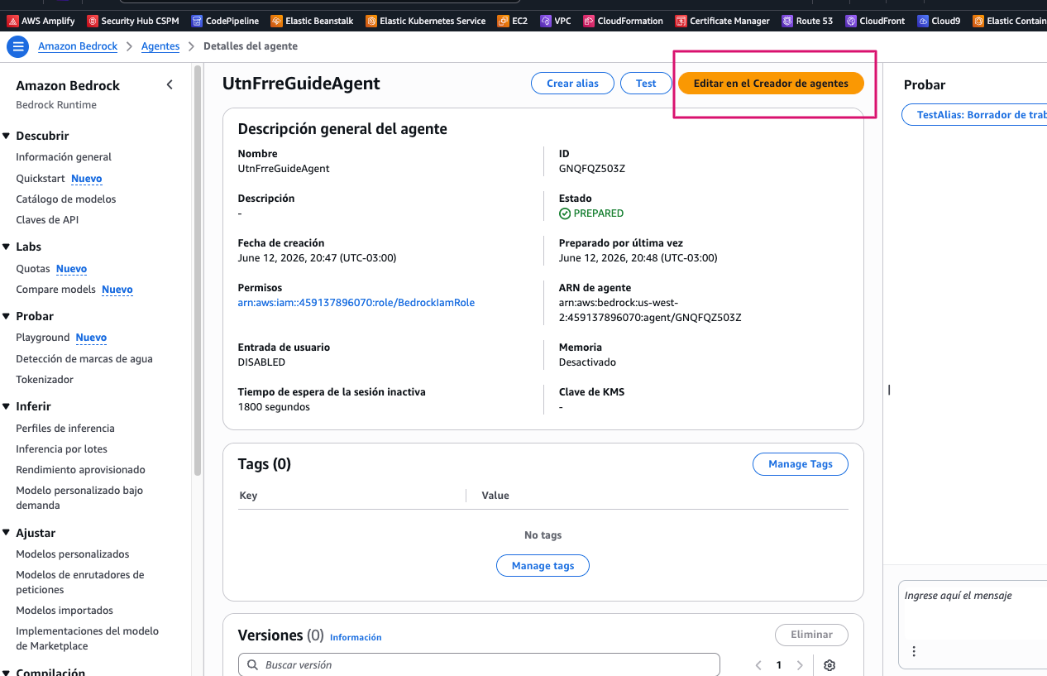The image size is (1047, 676).
Task: Collapse the Amazon Bedrock sidebar arrow
Action: pyautogui.click(x=170, y=84)
